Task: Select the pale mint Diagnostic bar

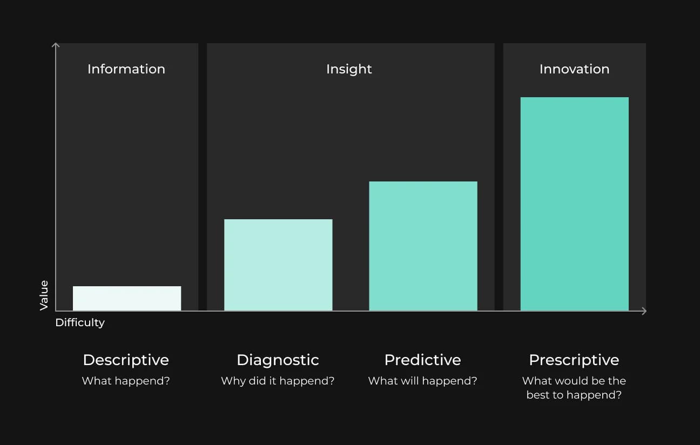Action: [278, 265]
